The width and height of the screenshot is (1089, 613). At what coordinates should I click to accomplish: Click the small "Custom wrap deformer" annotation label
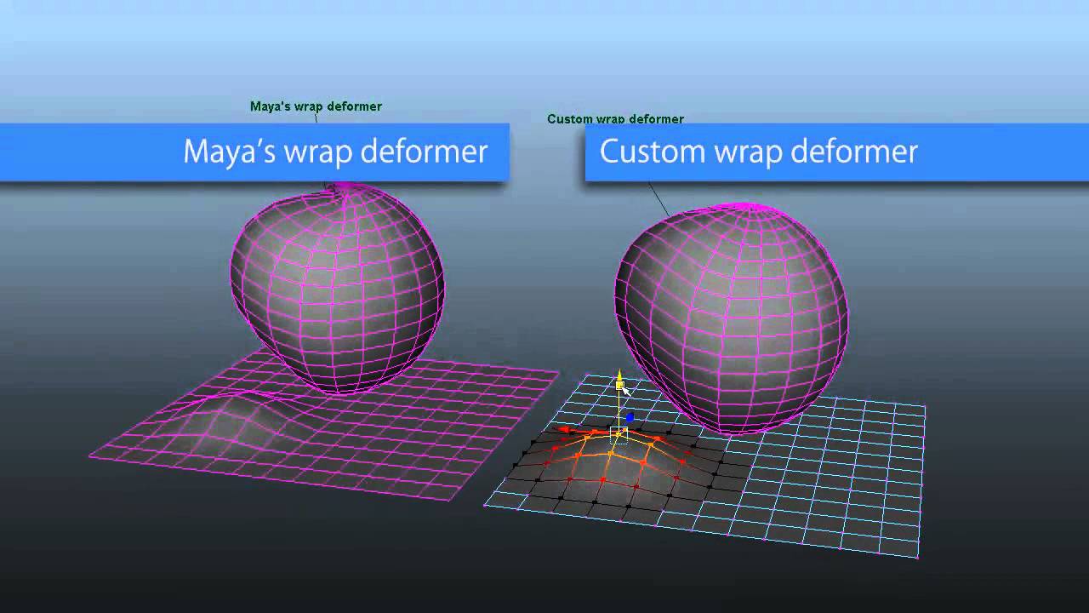click(x=615, y=119)
